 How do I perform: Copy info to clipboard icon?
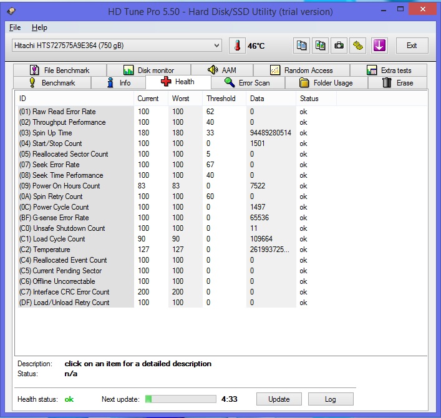[301, 46]
